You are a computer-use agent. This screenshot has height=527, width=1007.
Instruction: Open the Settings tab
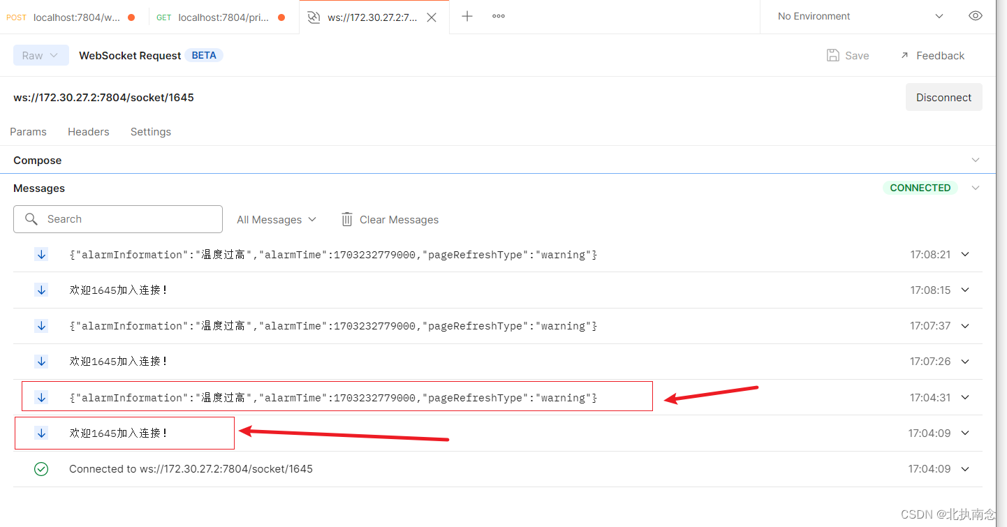coord(151,132)
